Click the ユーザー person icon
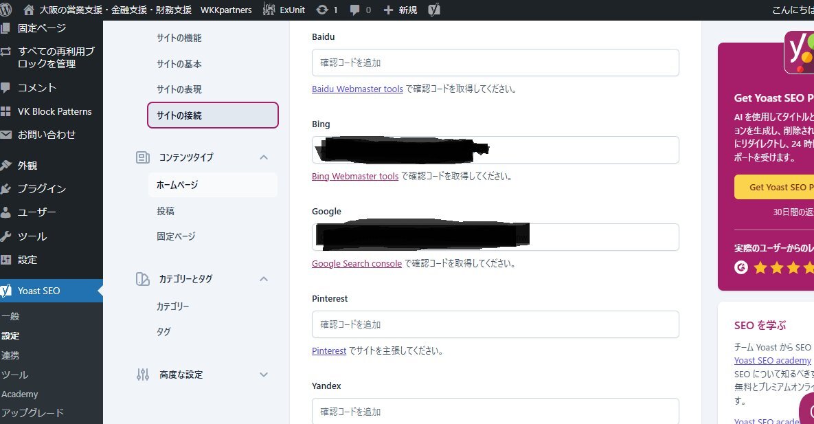814x424 pixels. 5,212
